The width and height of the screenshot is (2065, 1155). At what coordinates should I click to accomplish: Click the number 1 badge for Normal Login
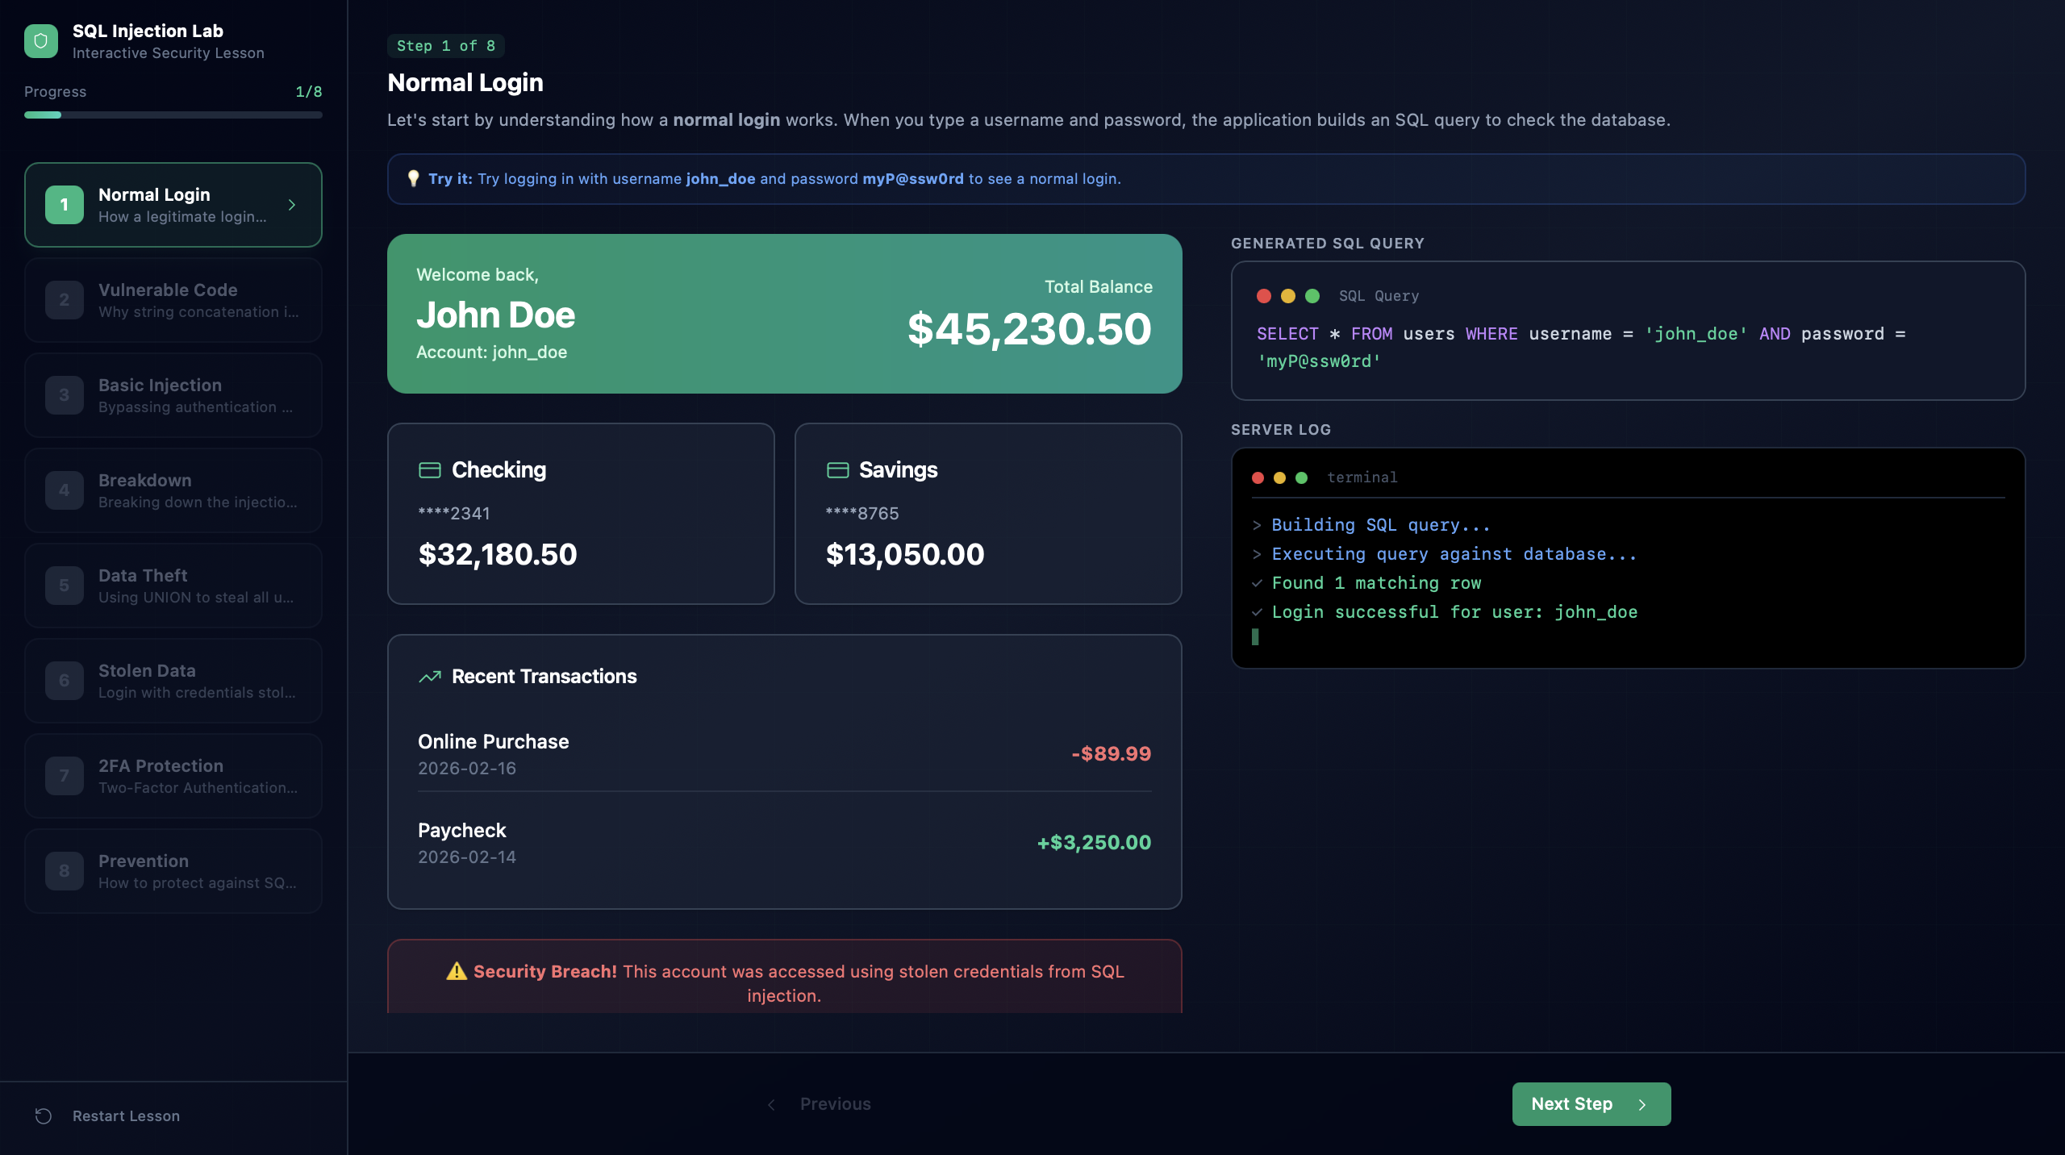coord(65,205)
